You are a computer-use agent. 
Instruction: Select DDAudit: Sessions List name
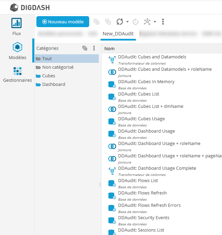[x=141, y=230]
